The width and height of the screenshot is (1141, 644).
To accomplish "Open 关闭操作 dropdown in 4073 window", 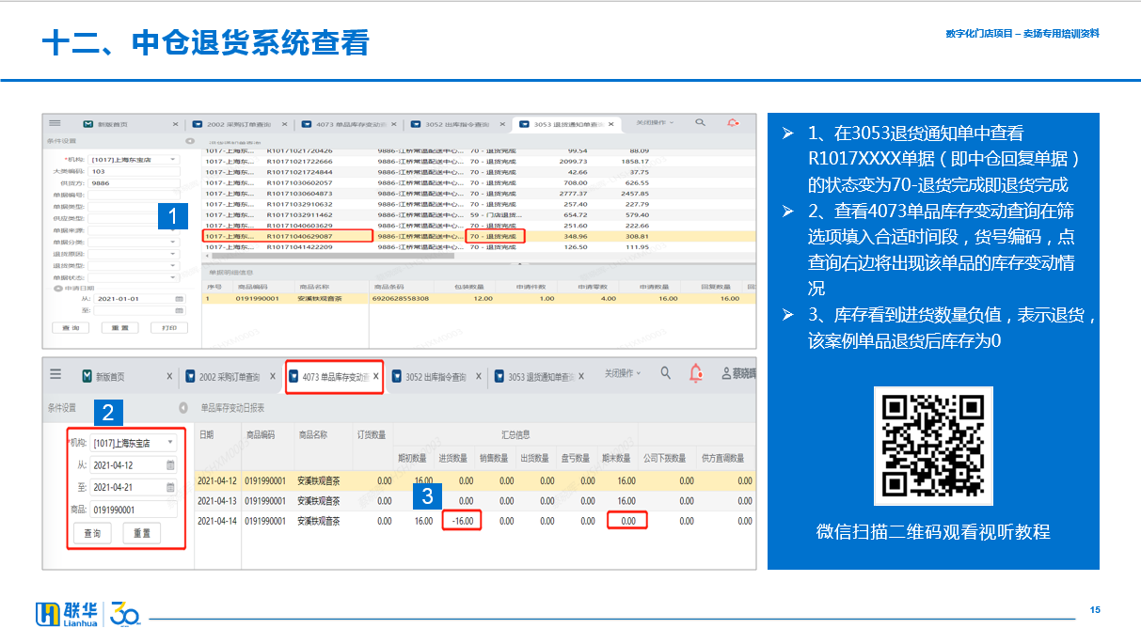I will point(623,374).
